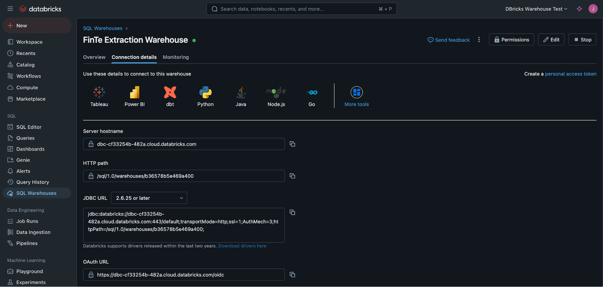Copy the HTTP path value
The image size is (603, 287).
tap(292, 176)
